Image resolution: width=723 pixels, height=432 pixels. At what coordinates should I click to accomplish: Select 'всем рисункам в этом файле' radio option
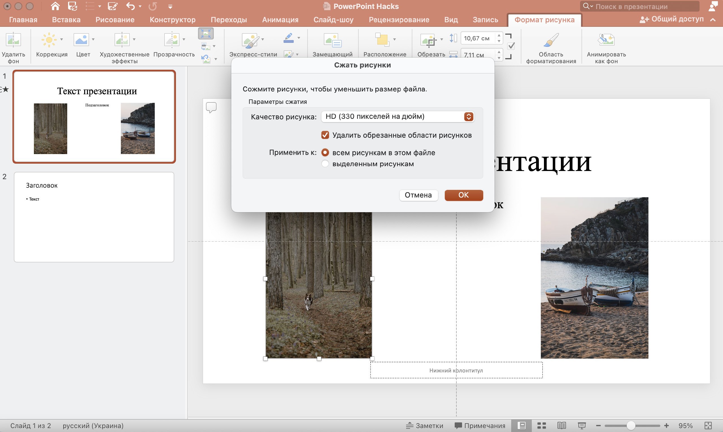click(325, 153)
